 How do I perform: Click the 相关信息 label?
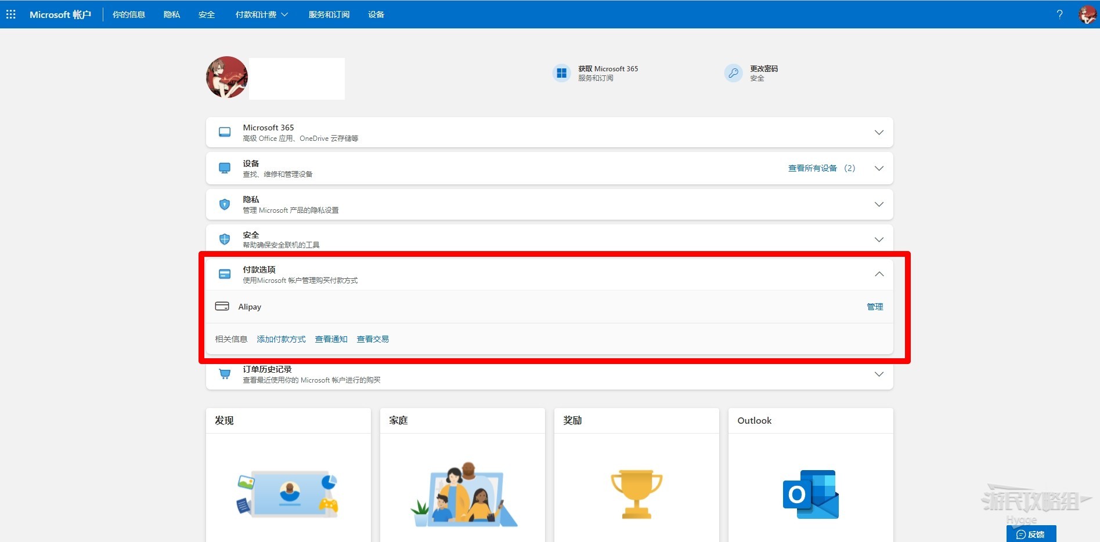pyautogui.click(x=231, y=339)
